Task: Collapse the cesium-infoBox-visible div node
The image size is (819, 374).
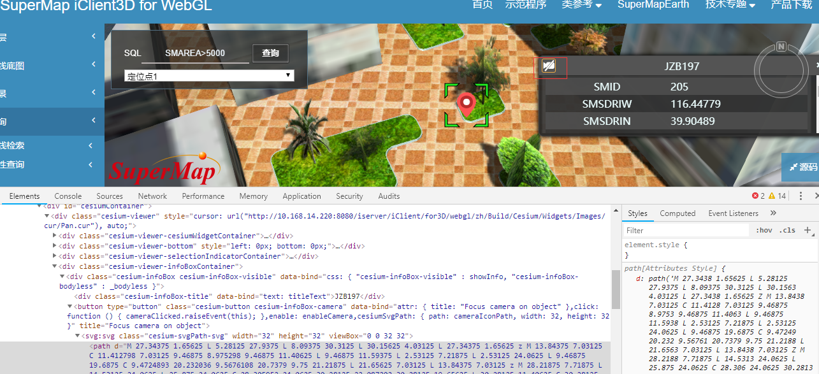Action: pos(62,277)
